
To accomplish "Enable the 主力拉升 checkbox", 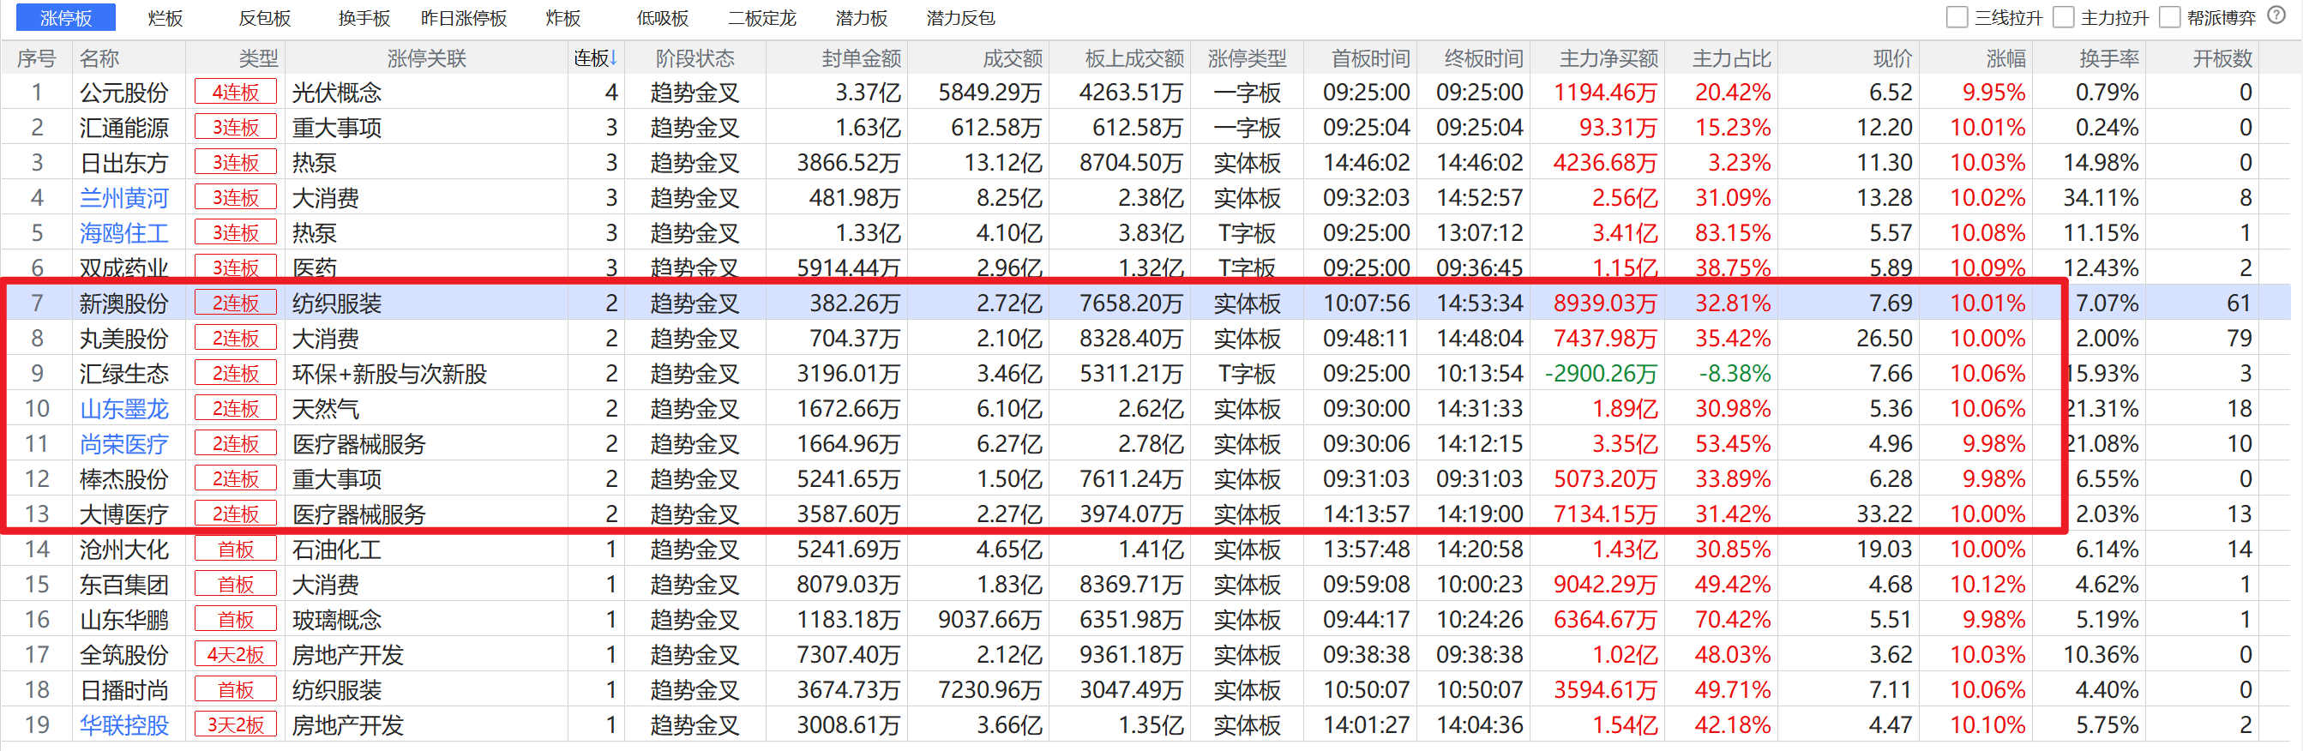I will 2064,17.
